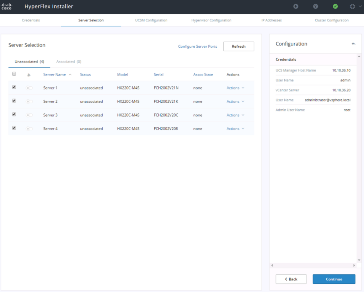Click the Server Name sort arrow
Viewport: 364px width, 292px height.
(70, 75)
